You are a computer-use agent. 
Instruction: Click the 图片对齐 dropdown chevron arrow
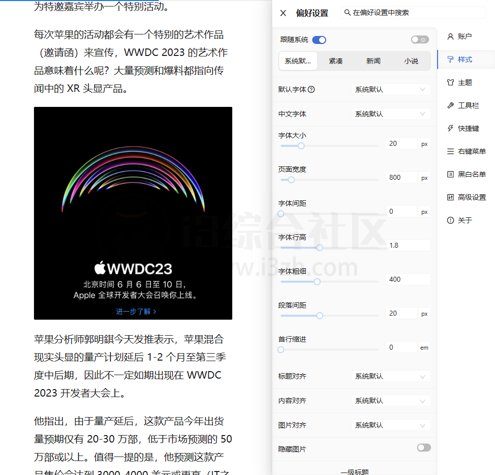423,425
